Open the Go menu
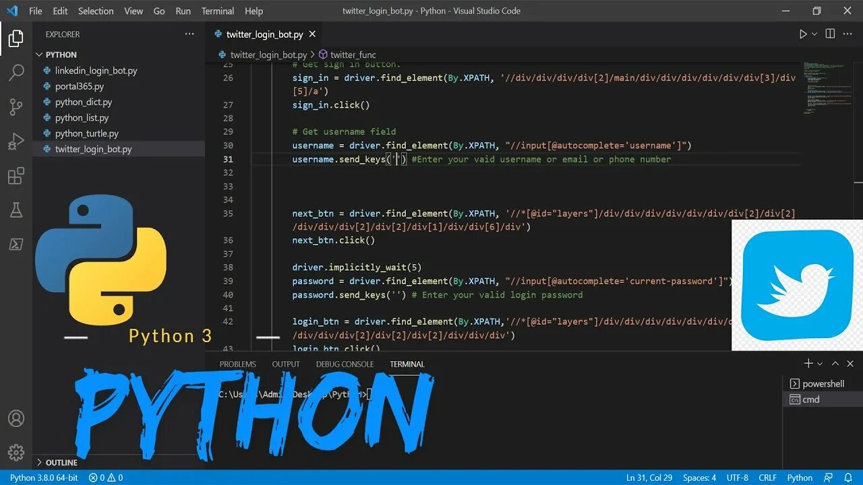863x485 pixels. point(159,11)
